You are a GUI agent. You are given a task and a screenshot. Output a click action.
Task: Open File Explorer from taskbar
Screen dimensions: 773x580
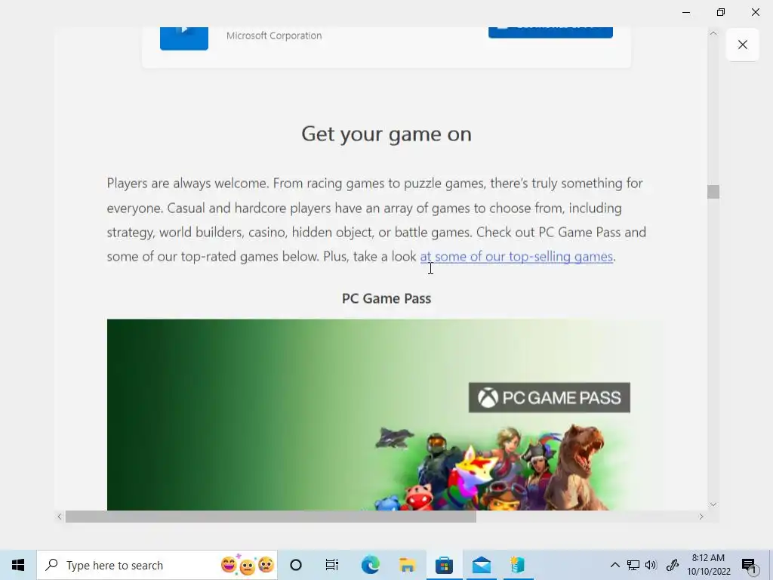point(407,565)
